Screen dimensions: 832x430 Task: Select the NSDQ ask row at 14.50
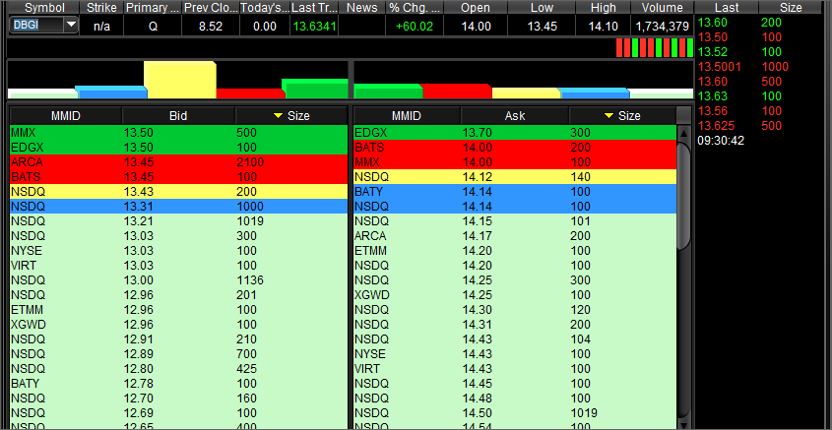click(x=515, y=413)
